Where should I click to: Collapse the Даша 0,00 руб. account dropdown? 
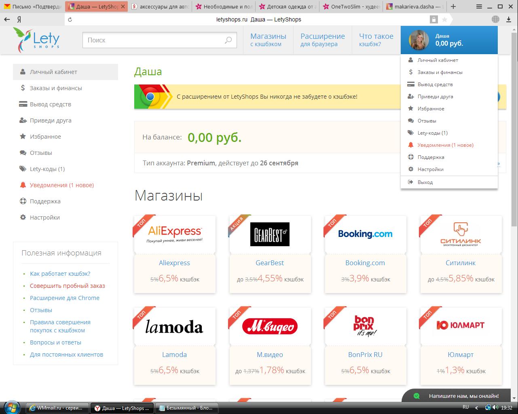[x=449, y=40]
